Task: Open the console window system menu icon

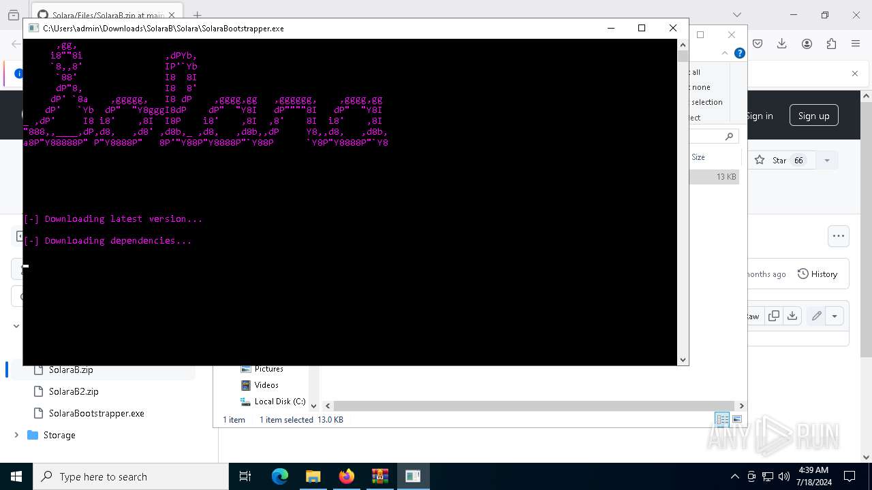Action: (x=33, y=28)
